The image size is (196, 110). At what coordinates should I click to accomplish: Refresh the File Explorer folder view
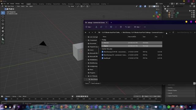(x=173, y=32)
